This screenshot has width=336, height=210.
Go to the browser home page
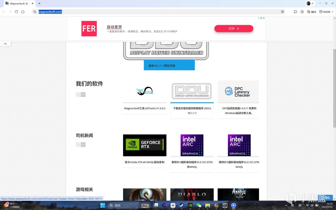[23, 12]
